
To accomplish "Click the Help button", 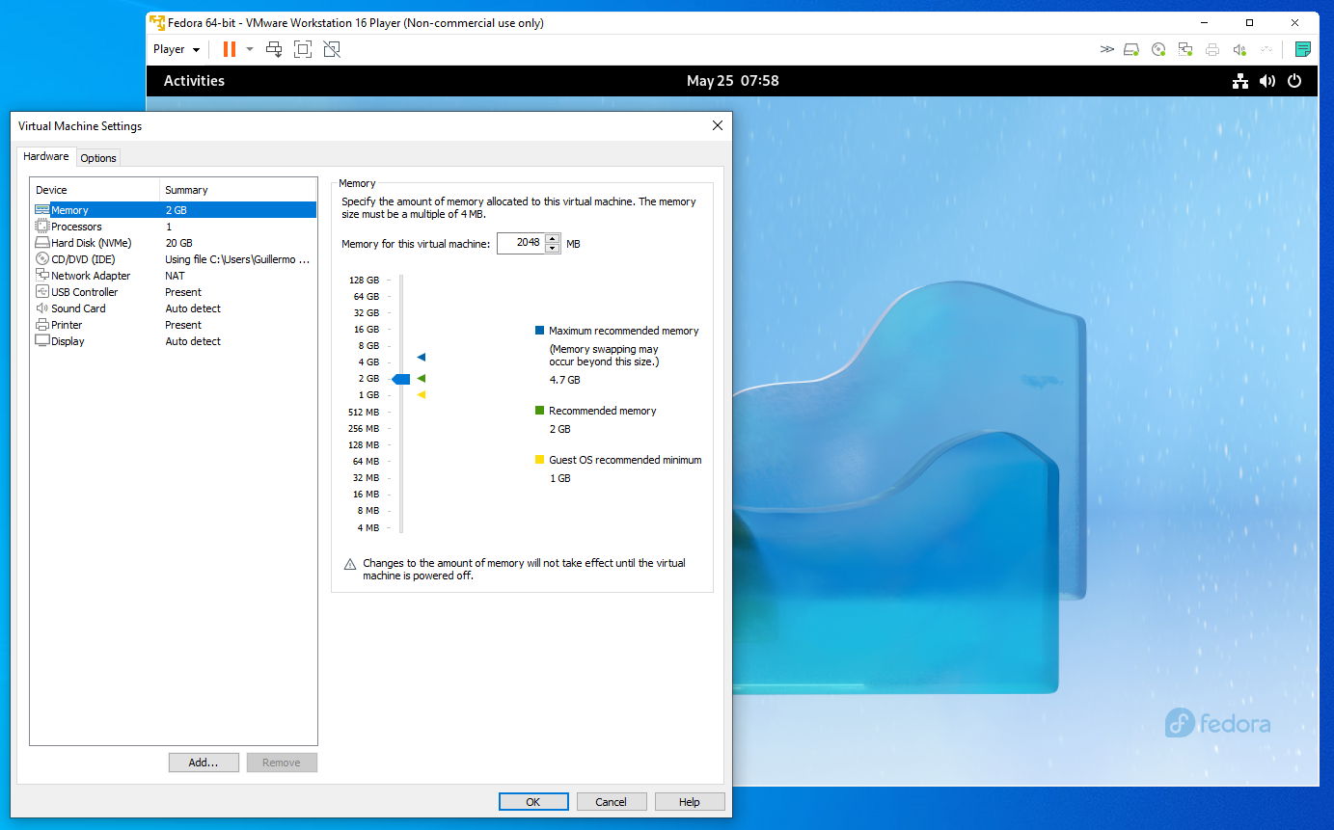I will tap(690, 801).
